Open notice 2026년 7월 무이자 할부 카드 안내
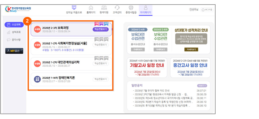 click(151, 91)
